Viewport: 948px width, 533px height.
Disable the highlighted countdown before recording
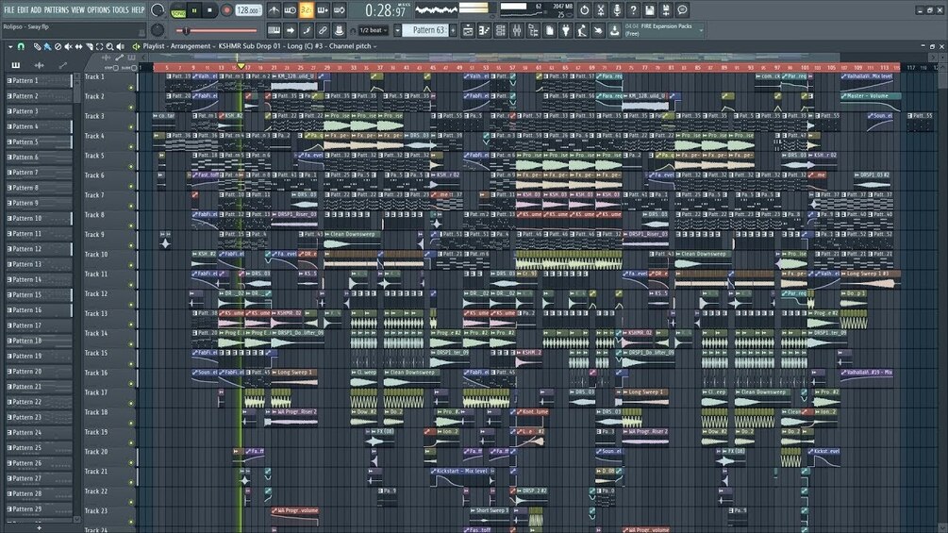pyautogui.click(x=307, y=10)
